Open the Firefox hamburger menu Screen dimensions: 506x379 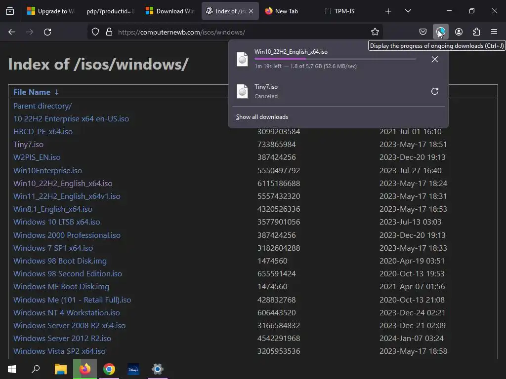click(494, 32)
